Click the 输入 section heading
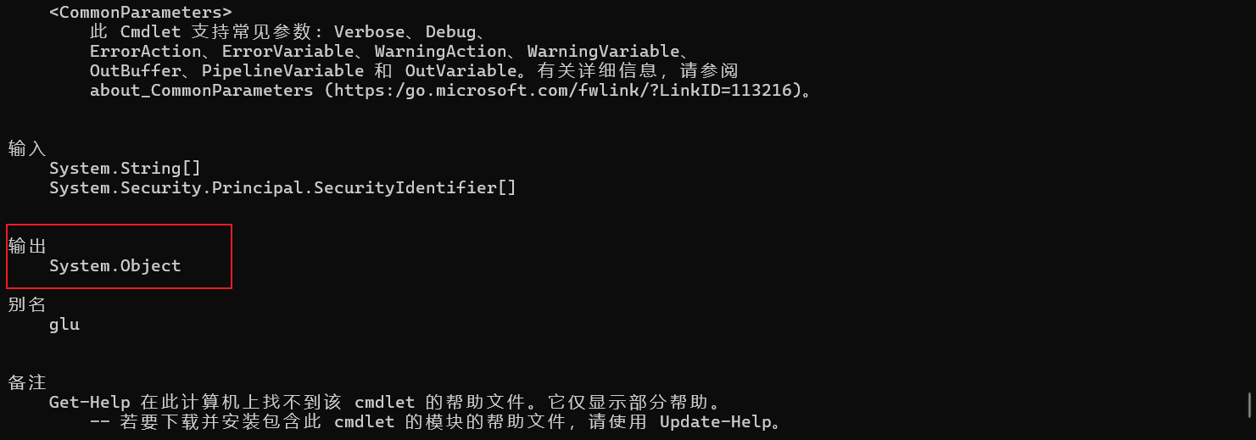 [27, 148]
